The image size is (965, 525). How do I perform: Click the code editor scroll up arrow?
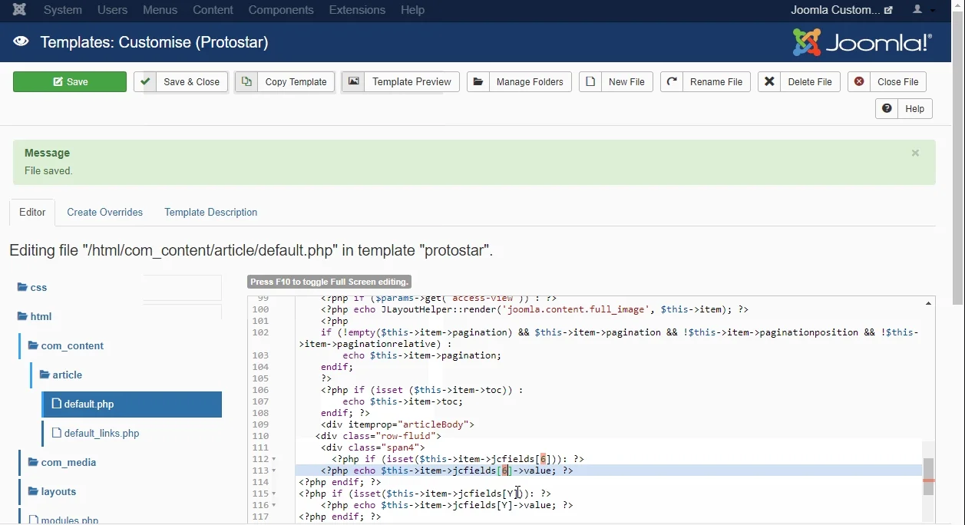point(929,304)
